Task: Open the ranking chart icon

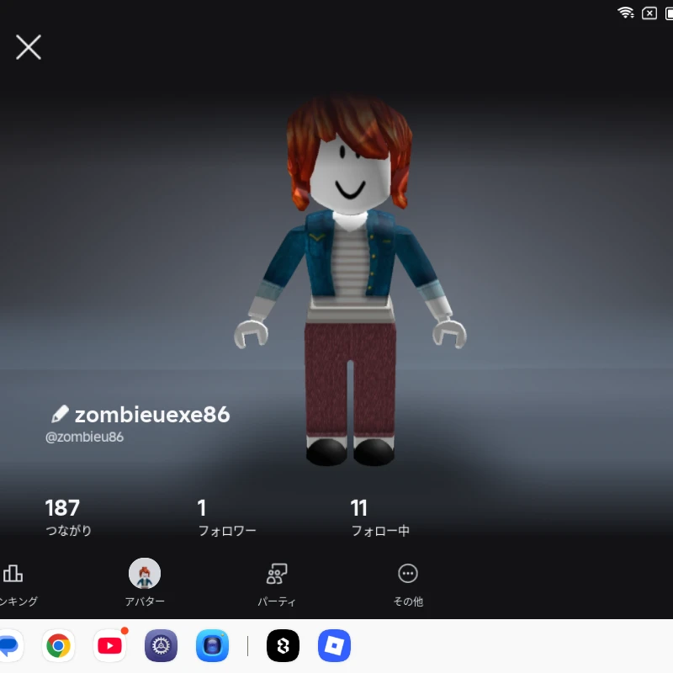Action: coord(13,574)
